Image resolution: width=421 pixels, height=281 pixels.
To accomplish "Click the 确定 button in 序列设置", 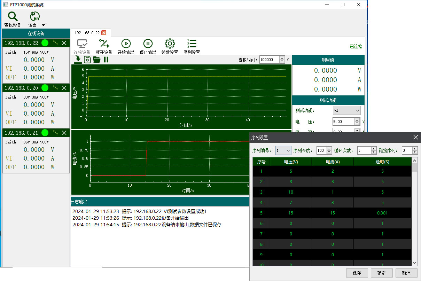I will pos(382,273).
